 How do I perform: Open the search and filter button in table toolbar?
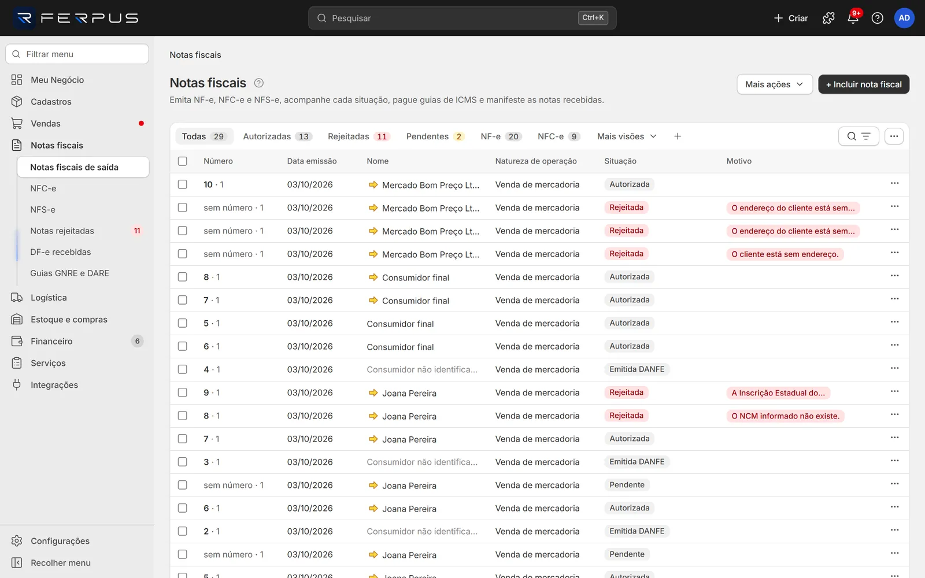859,136
